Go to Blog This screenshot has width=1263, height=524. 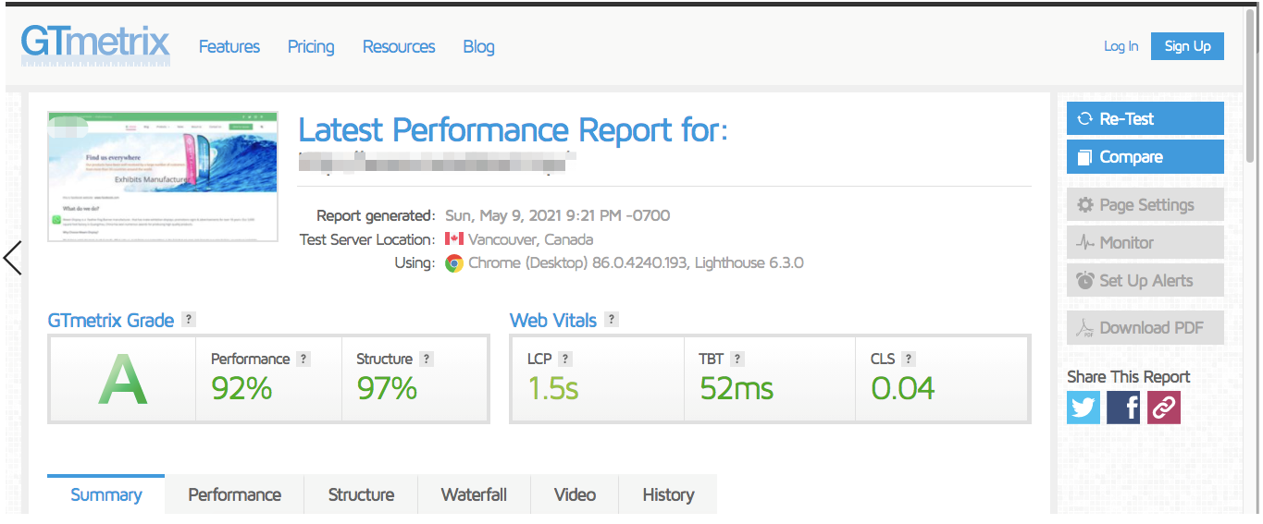(478, 46)
